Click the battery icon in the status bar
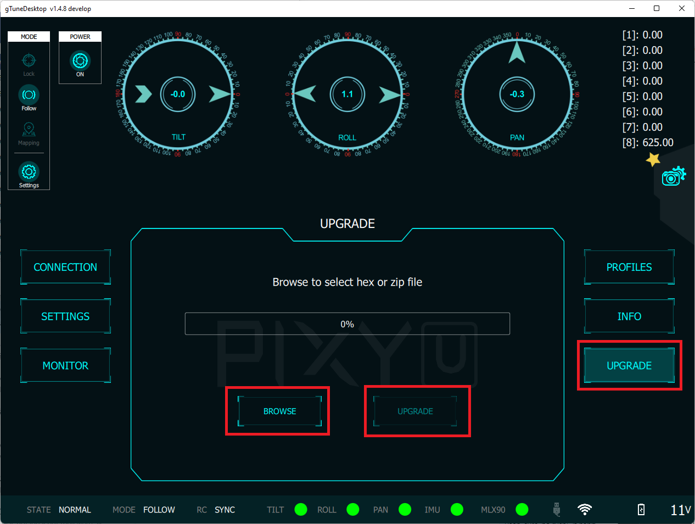The image size is (695, 524). tap(641, 510)
